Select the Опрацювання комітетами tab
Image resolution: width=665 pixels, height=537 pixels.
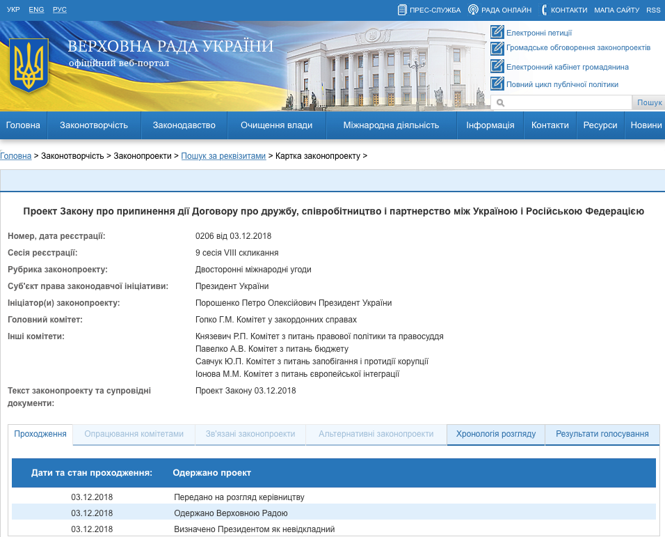pos(134,434)
